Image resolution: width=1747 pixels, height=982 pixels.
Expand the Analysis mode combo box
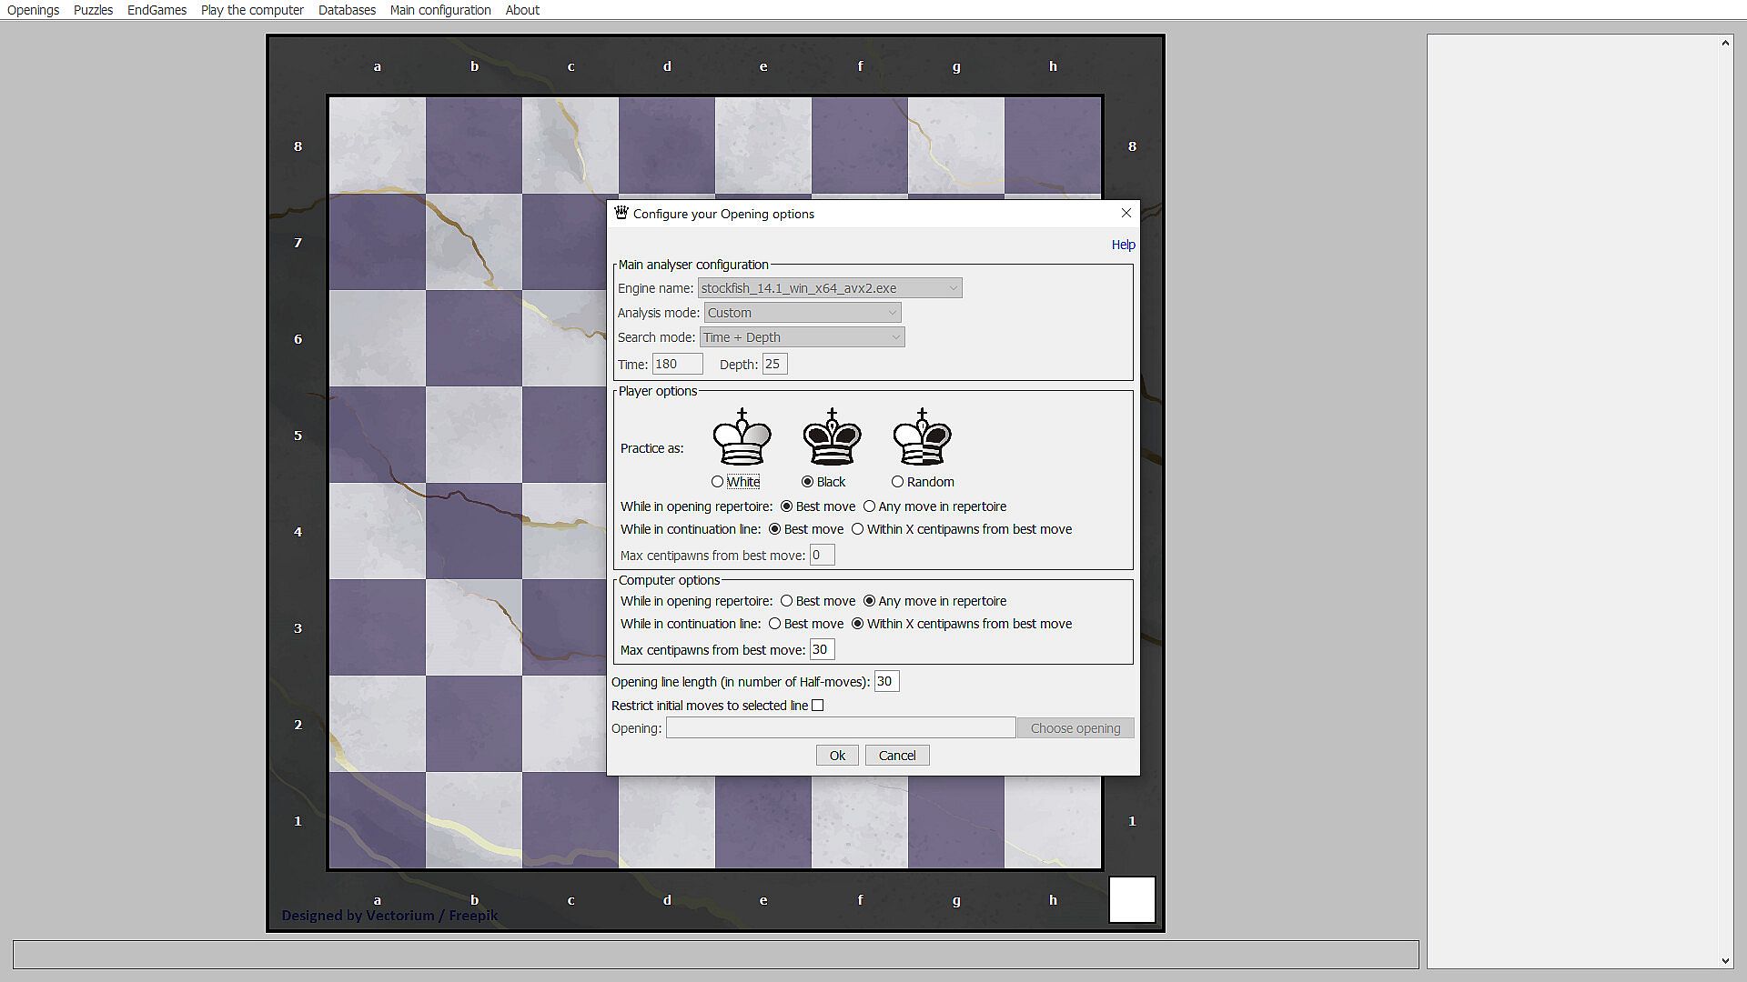coord(802,313)
